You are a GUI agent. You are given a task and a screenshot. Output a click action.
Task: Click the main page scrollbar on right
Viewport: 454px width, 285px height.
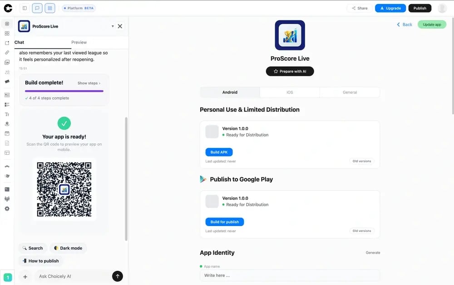click(x=453, y=65)
